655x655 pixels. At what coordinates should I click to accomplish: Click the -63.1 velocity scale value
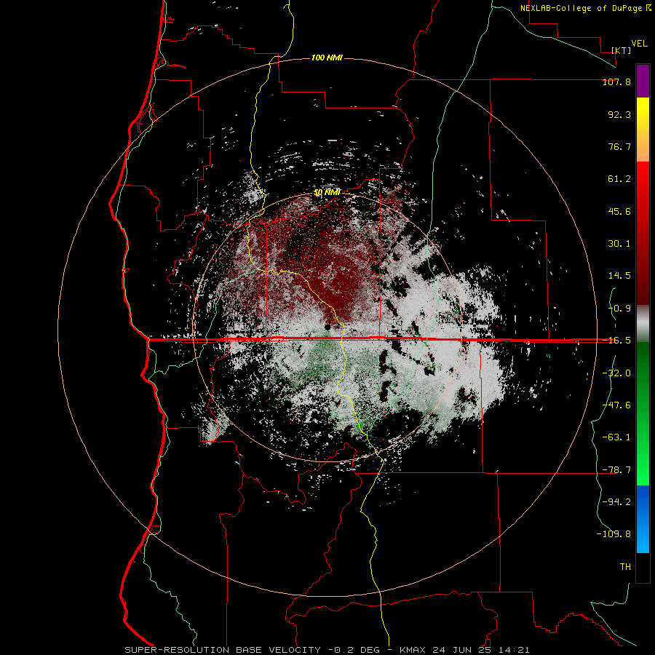pos(616,437)
